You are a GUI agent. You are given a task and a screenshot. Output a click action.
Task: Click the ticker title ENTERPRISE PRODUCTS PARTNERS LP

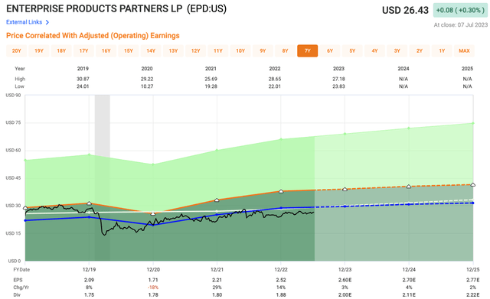pyautogui.click(x=94, y=8)
